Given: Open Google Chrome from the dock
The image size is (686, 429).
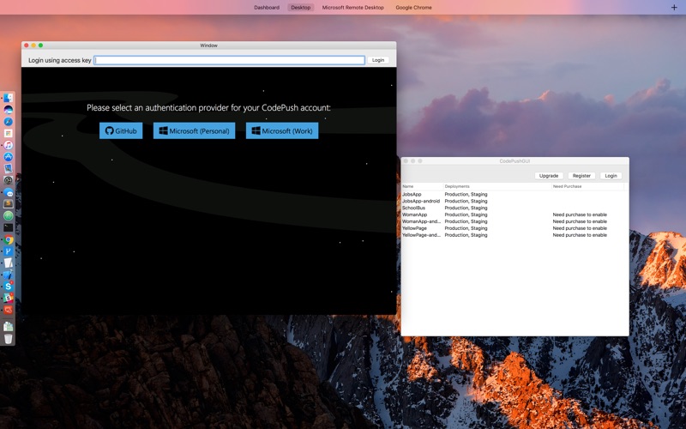Looking at the screenshot, I should pyautogui.click(x=9, y=239).
